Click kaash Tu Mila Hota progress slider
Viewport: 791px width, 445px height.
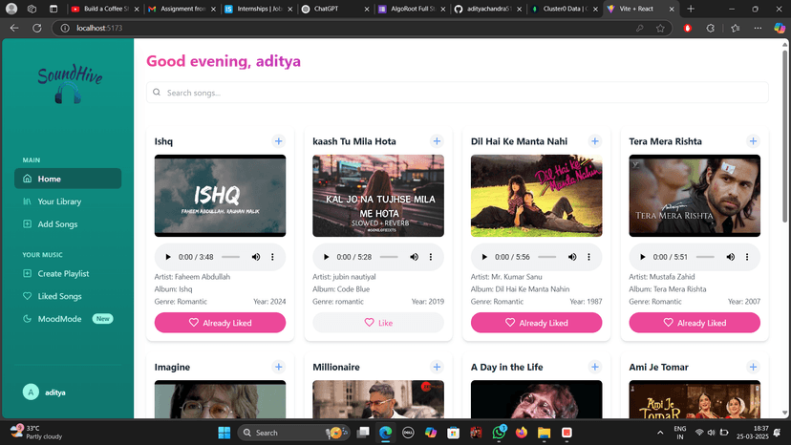click(x=389, y=257)
